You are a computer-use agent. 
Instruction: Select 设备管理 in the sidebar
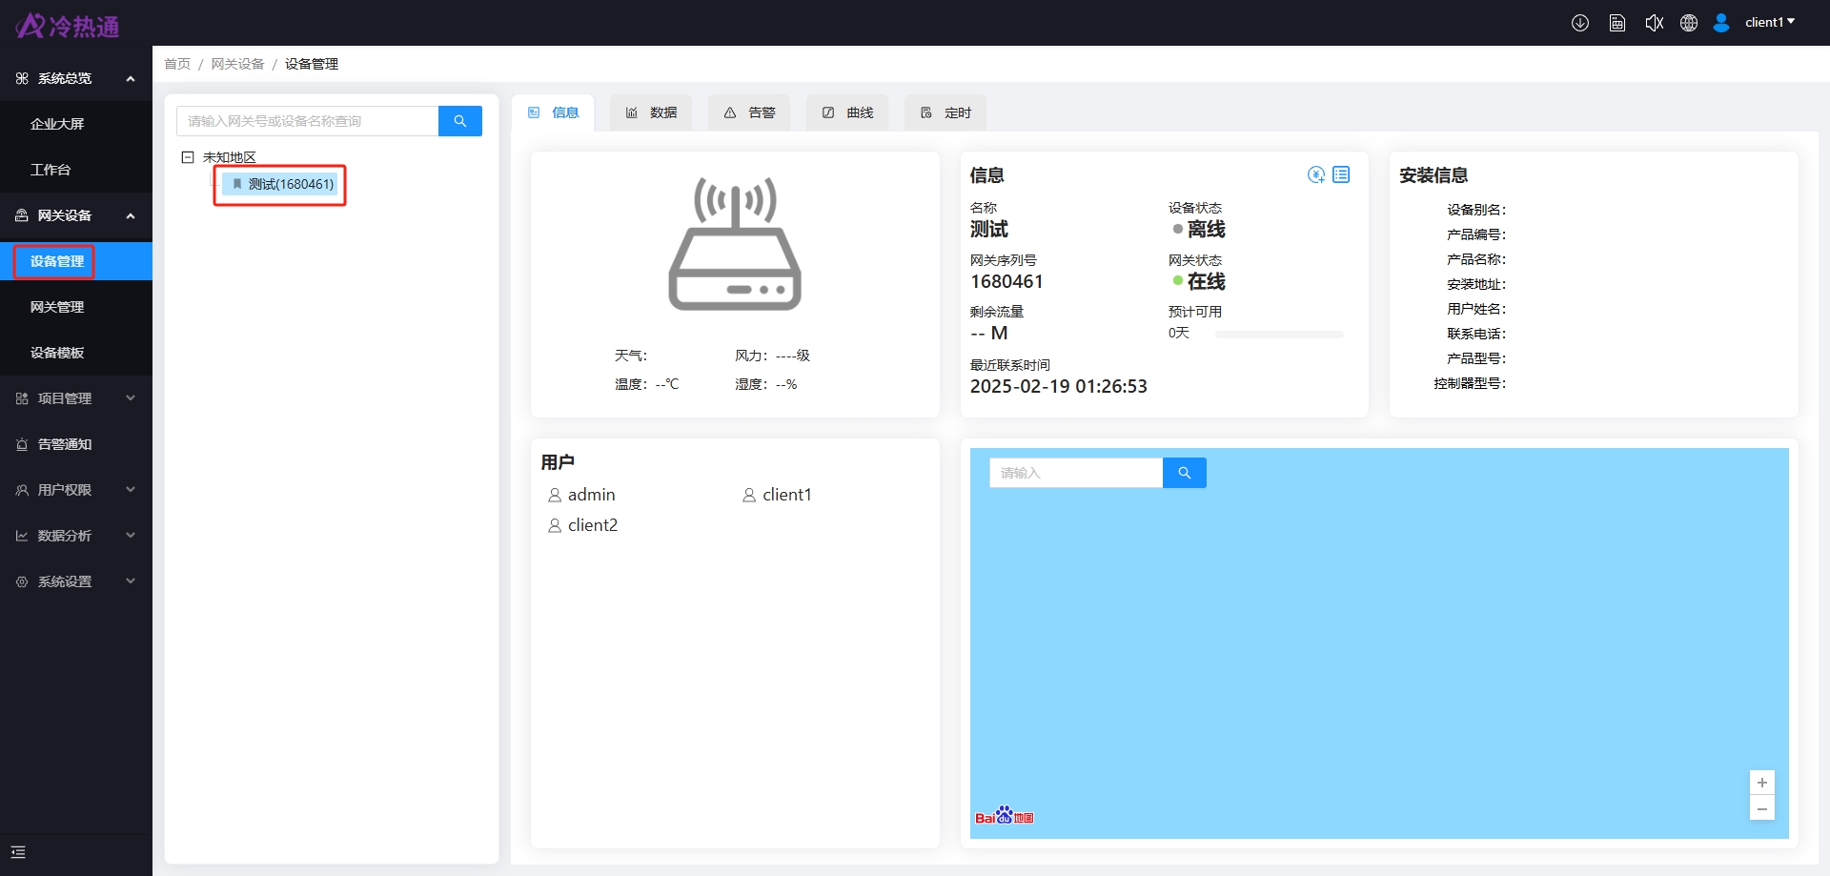click(76, 261)
